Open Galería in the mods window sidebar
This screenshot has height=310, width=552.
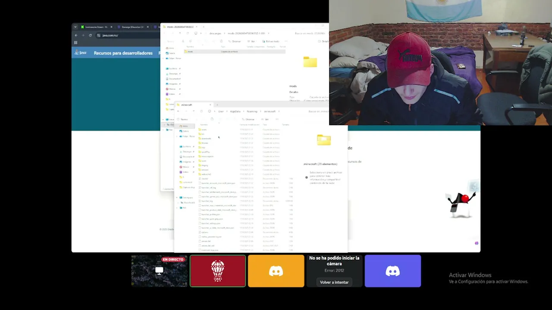pos(171,53)
